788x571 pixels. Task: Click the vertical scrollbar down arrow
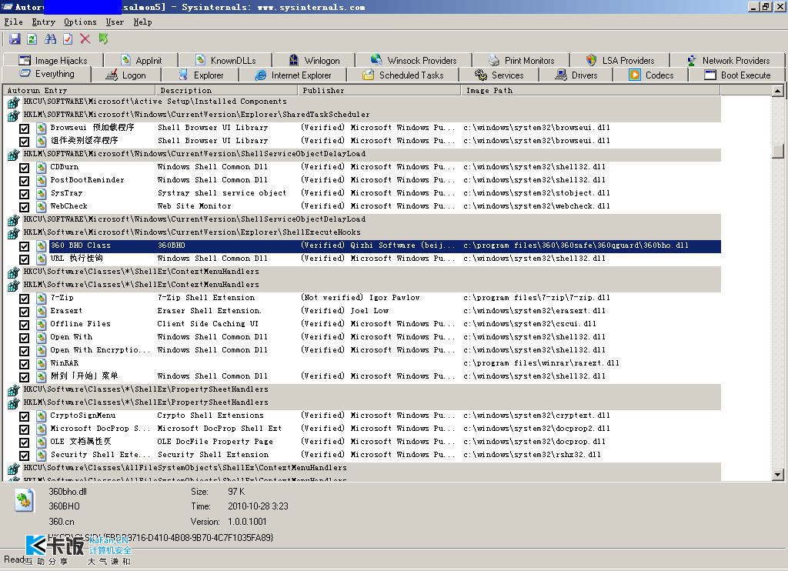777,474
